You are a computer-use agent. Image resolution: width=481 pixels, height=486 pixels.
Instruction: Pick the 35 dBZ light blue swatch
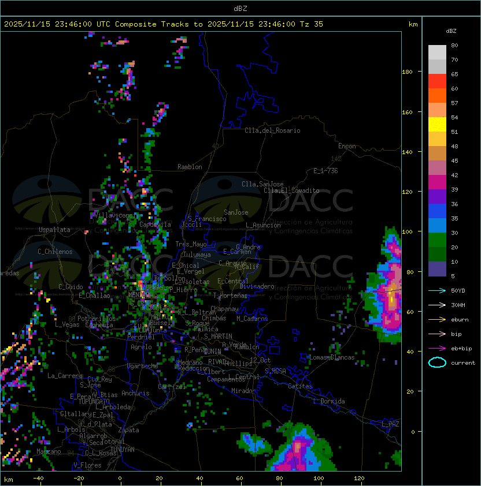click(x=437, y=225)
